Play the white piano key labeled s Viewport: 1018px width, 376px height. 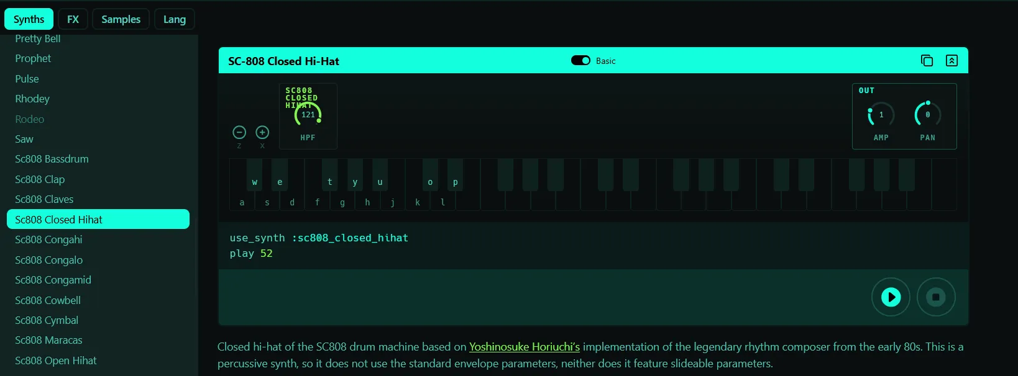pyautogui.click(x=267, y=201)
